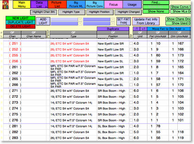Click QF button above Chan column
This screenshot has width=194, height=144.
click(12, 32)
